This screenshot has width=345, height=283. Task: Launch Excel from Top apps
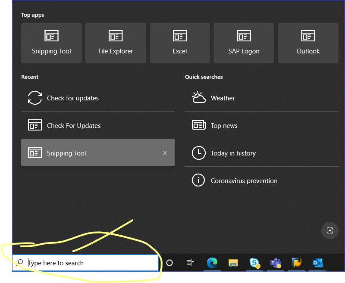click(x=180, y=43)
